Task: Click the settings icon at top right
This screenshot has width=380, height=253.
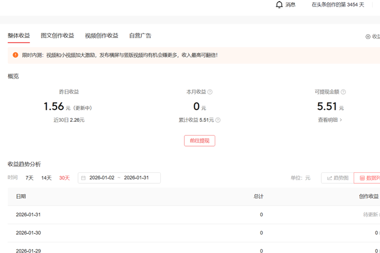Action: click(x=368, y=37)
